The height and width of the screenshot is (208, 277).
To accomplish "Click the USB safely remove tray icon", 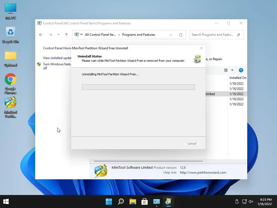I will [237, 201].
